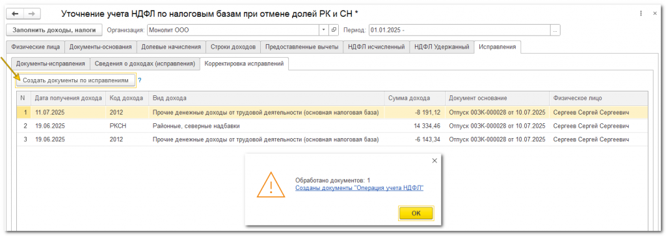Click Создать документы по исправлениям button

[75, 80]
